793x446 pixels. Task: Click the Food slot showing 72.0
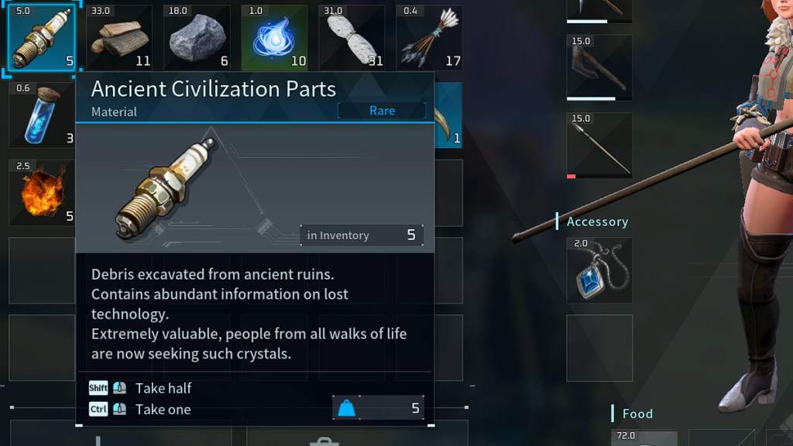[644, 438]
